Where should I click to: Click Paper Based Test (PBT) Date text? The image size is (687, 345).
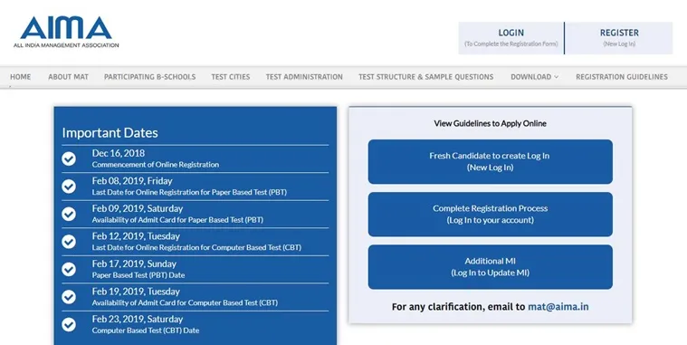pyautogui.click(x=138, y=275)
